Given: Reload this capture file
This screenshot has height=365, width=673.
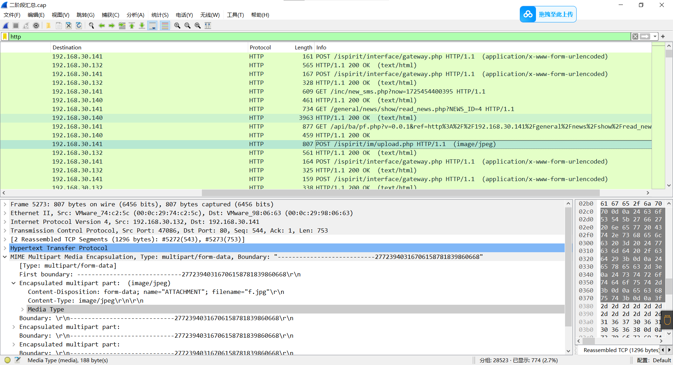Looking at the screenshot, I should (79, 26).
